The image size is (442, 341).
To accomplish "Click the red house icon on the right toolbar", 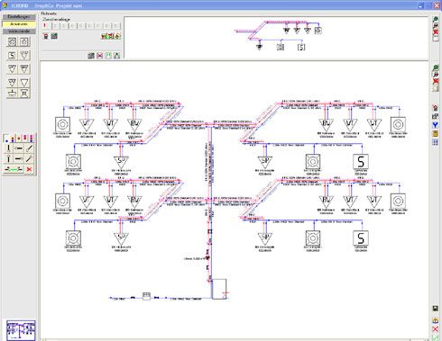I will click(435, 108).
